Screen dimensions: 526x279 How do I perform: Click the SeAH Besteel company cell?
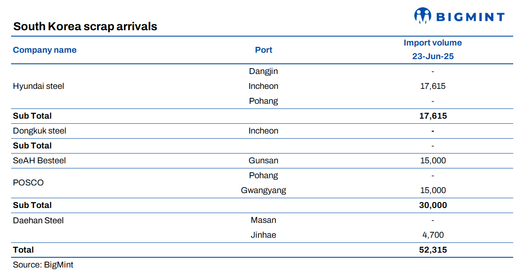[39, 160]
